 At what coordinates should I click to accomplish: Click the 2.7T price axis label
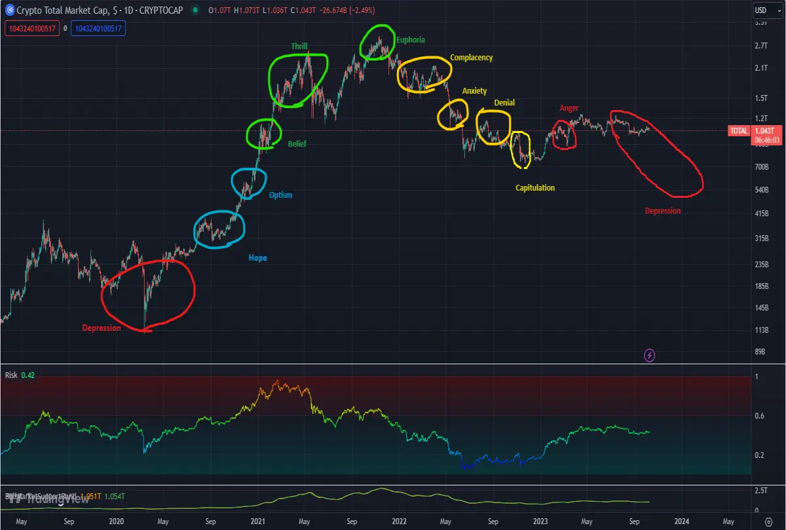761,45
